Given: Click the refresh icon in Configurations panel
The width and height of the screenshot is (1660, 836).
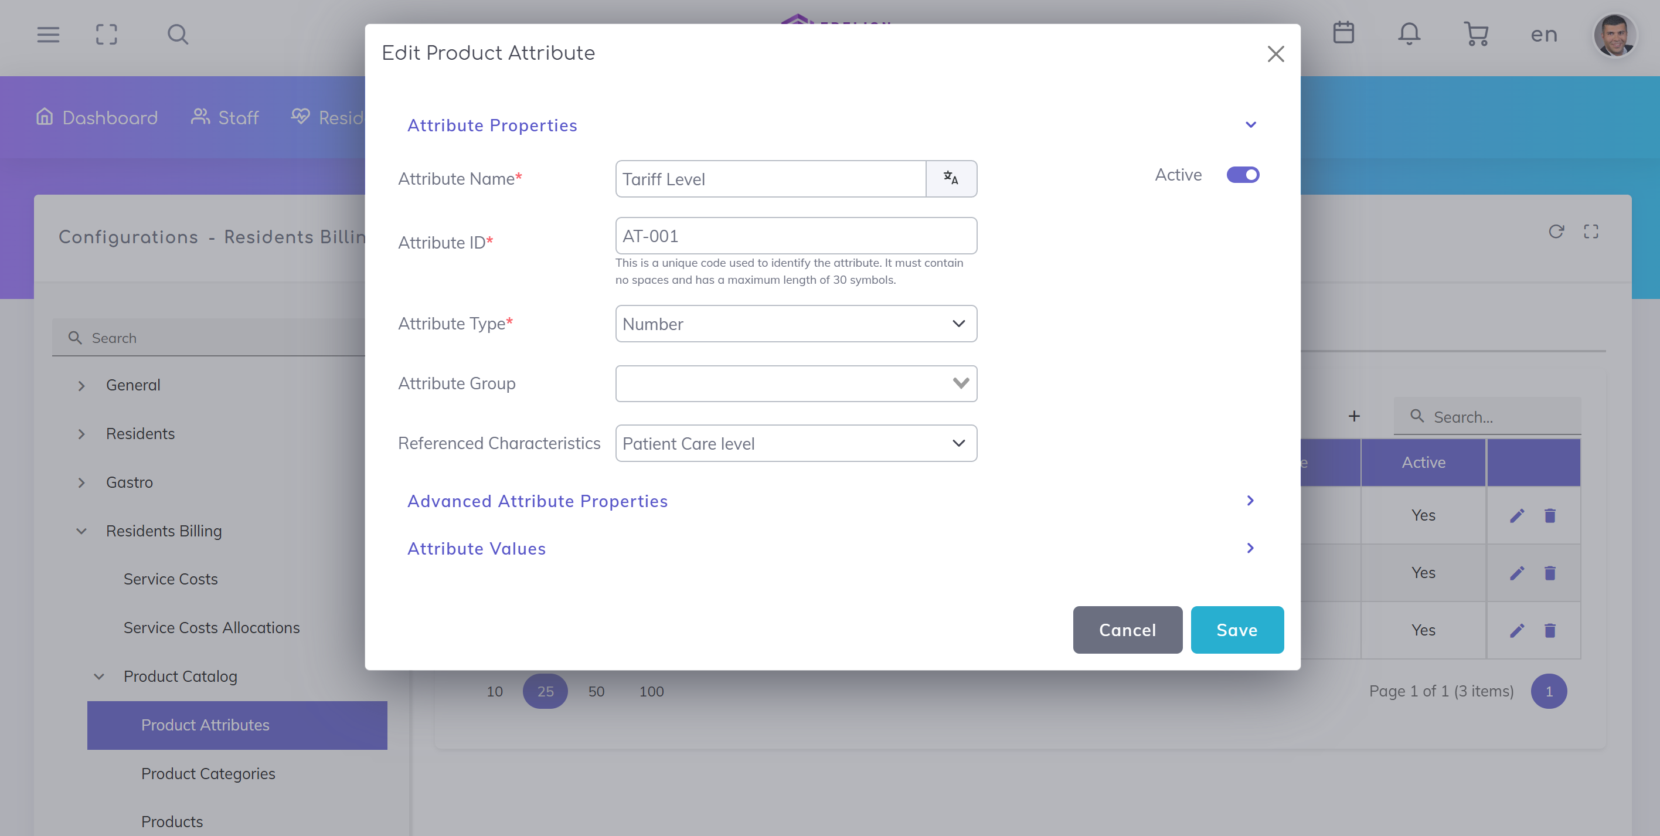Looking at the screenshot, I should [1556, 232].
